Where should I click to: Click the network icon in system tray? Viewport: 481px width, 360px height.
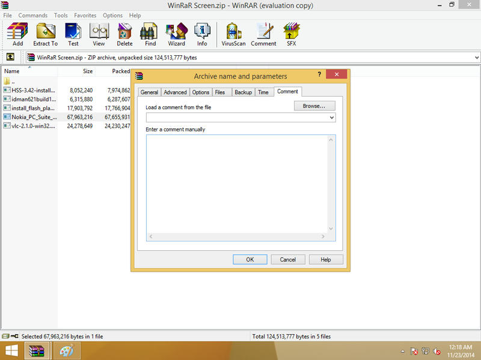click(x=426, y=351)
